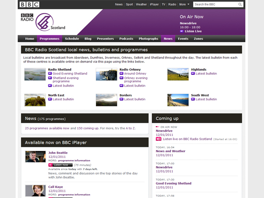
Task: Click speaker icon for Highlands Latest bulletin
Action: pyautogui.click(x=193, y=73)
